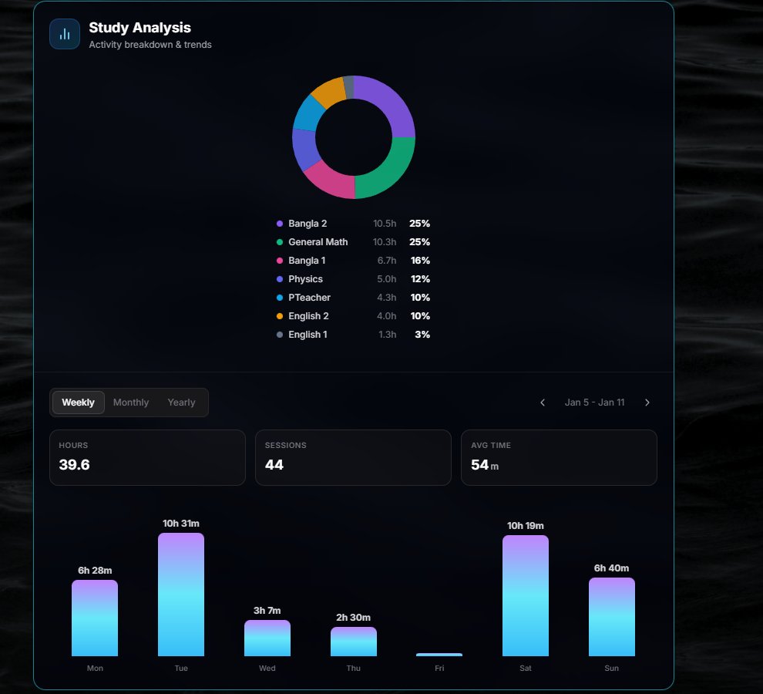
Task: Click the pink Bangla 1 donut segment
Action: (x=331, y=180)
